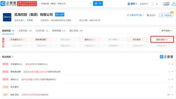Expand the 被执行人 row chevron

(172, 79)
